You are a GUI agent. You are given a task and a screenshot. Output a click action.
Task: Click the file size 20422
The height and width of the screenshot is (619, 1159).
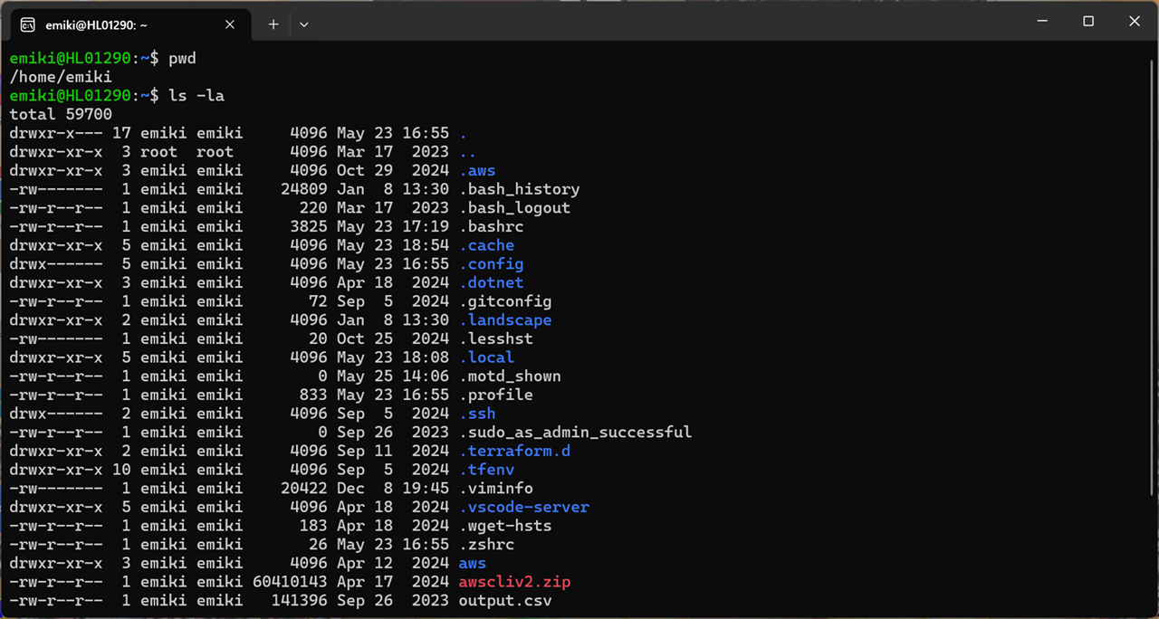pos(304,489)
